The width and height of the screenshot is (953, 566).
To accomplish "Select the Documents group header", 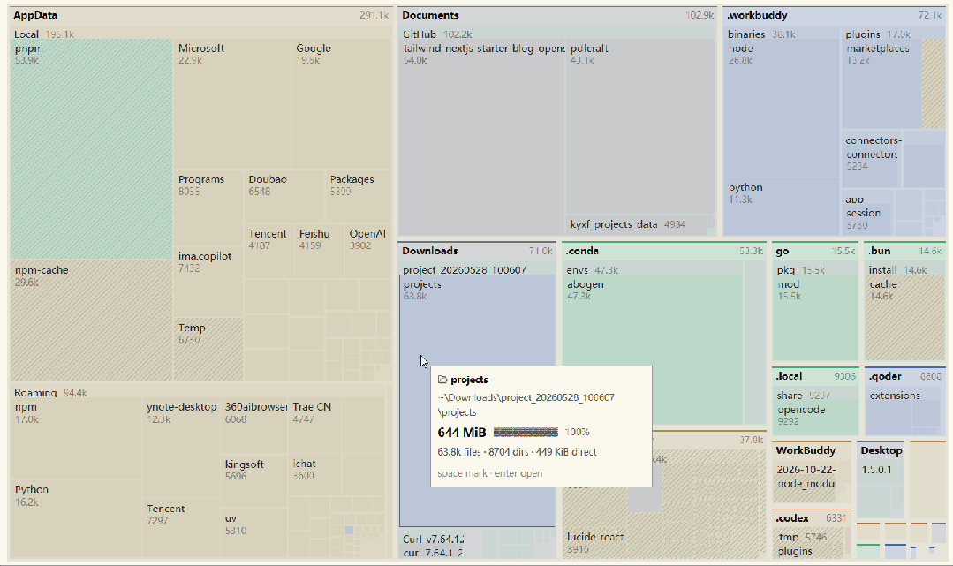I will [557, 15].
